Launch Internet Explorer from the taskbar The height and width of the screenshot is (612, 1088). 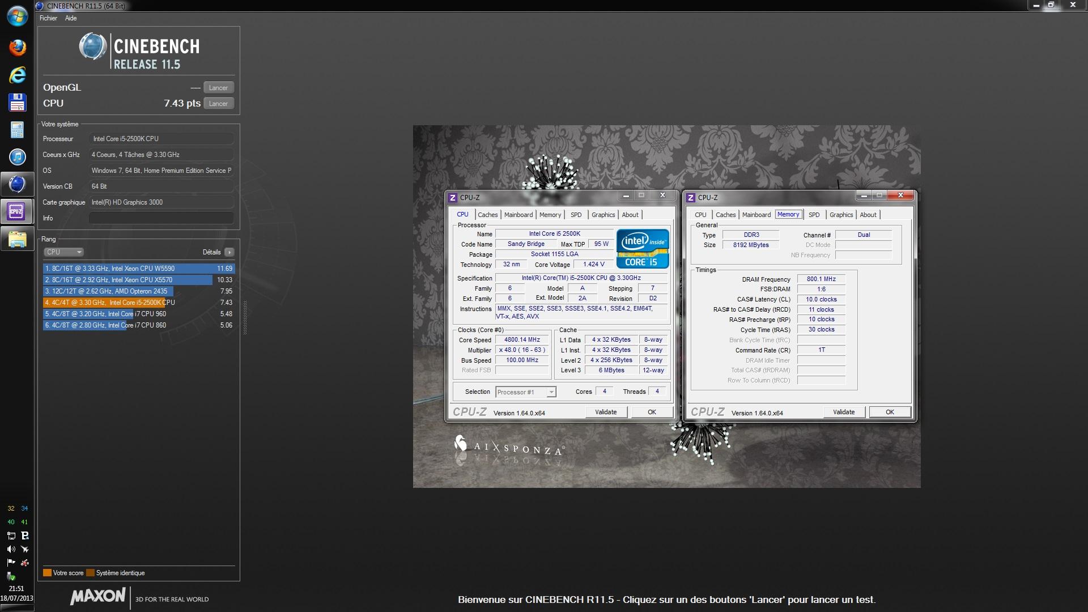tap(17, 75)
